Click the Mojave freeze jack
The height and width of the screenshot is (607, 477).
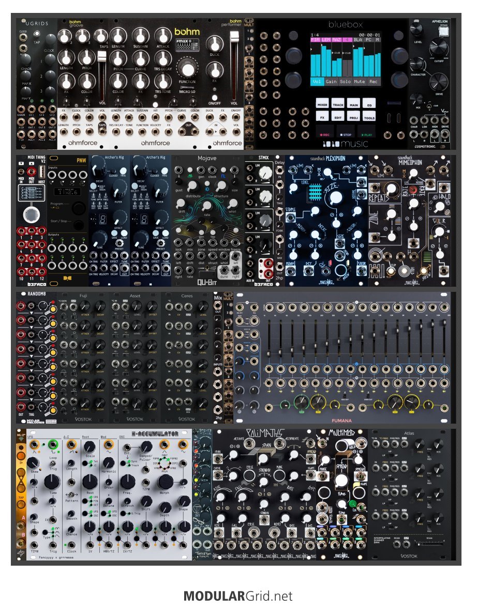[235, 242]
